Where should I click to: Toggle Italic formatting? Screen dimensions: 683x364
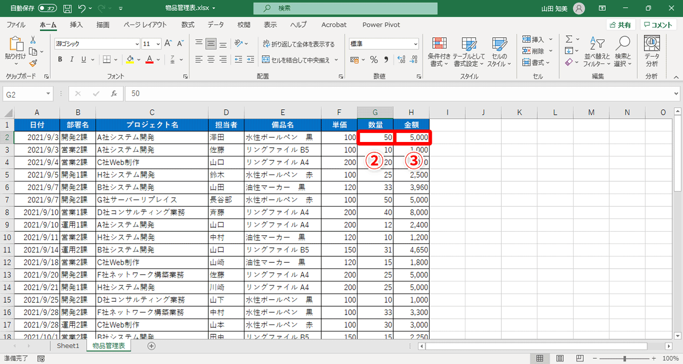[71, 59]
